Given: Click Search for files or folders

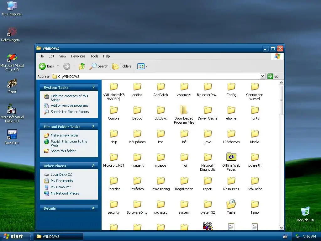Looking at the screenshot, I should (x=70, y=112).
